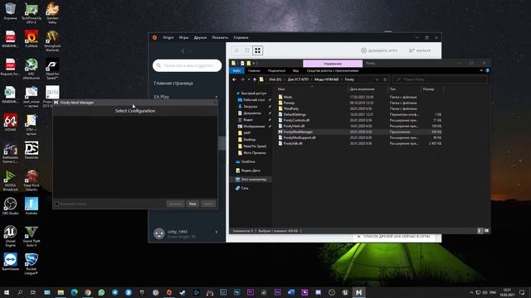531x298 pixels.
Task: Switch Explorer to large icons view
Action: (x=486, y=231)
